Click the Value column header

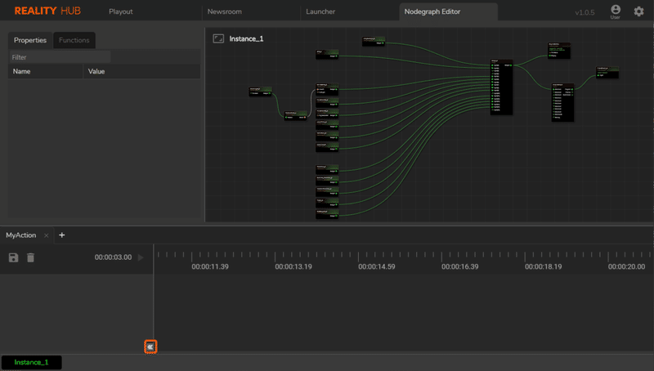(x=141, y=71)
